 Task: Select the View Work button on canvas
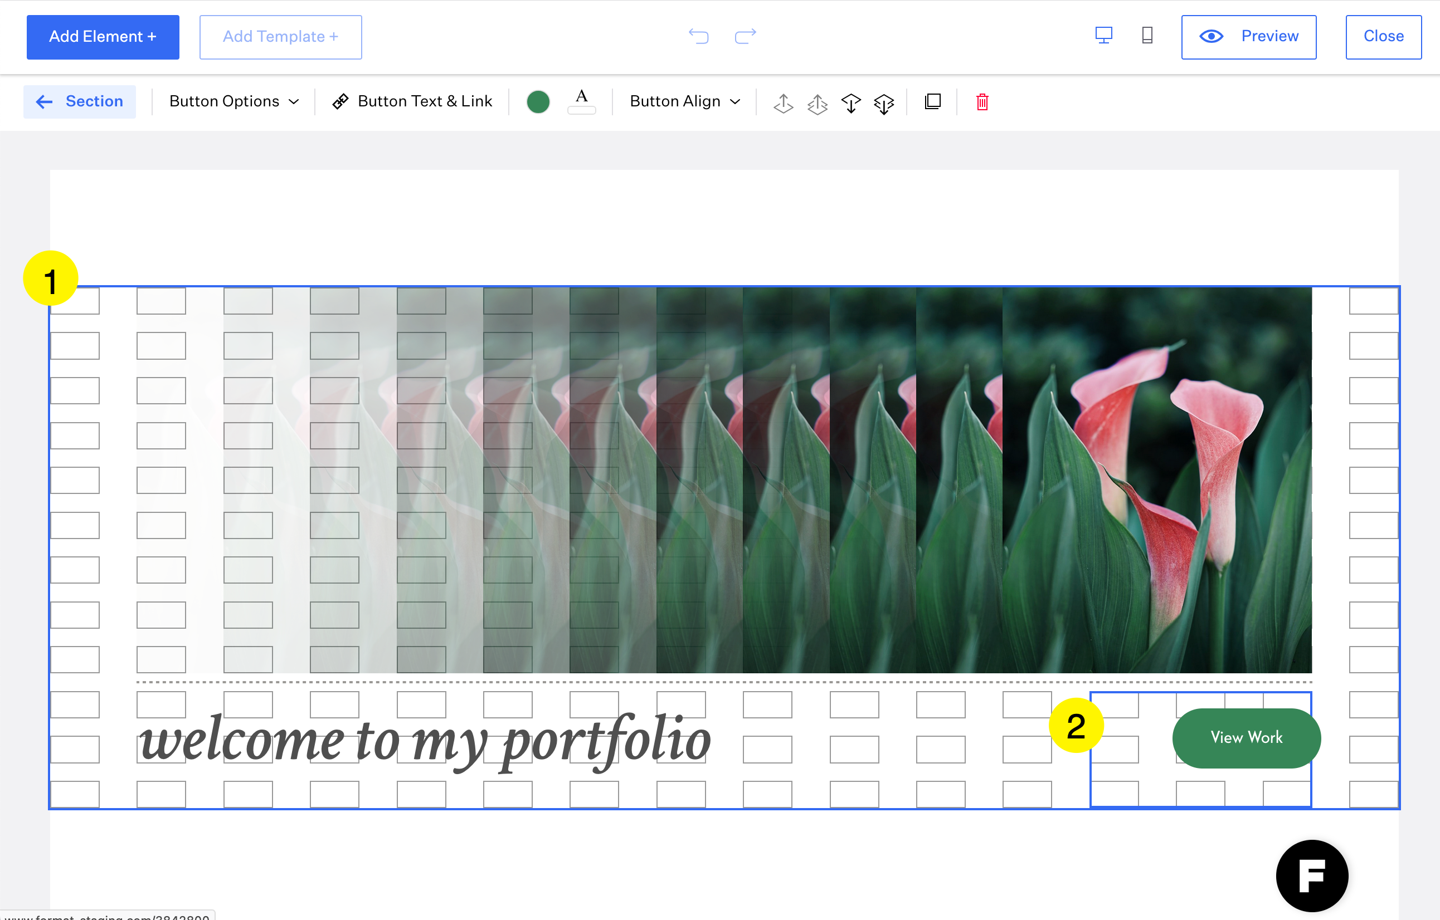(x=1246, y=738)
